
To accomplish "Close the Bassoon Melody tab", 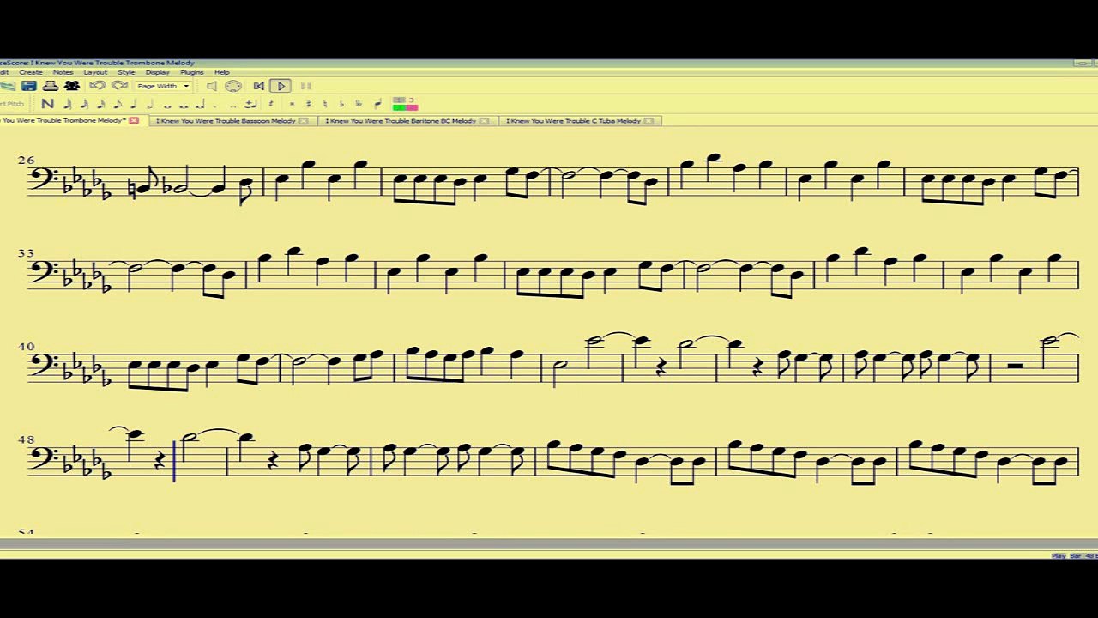I will (x=303, y=121).
